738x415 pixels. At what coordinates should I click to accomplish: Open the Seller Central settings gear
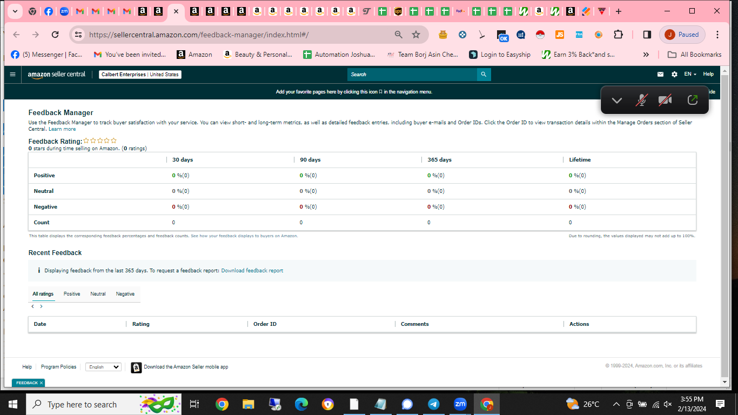674,75
